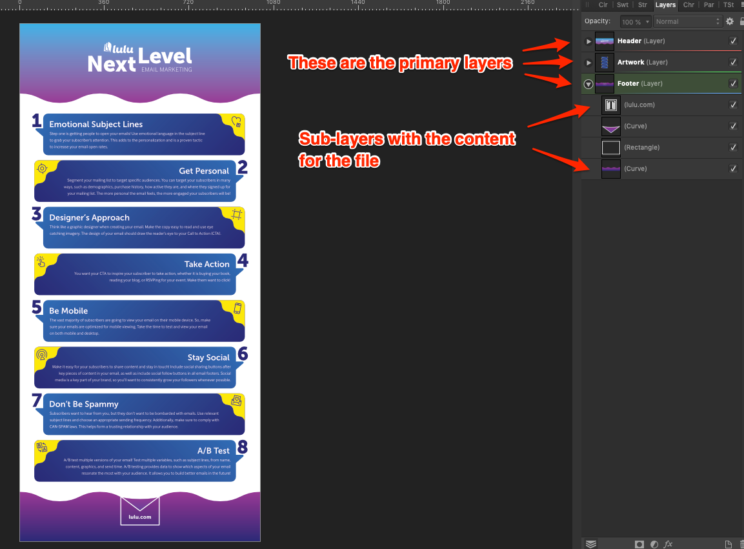The image size is (744, 549).
Task: Open the Normal blend mode dropdown
Action: click(687, 21)
